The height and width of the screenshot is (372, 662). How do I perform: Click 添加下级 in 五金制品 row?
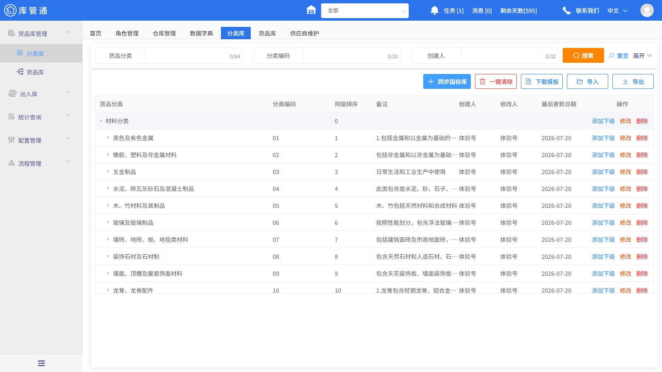[603, 172]
